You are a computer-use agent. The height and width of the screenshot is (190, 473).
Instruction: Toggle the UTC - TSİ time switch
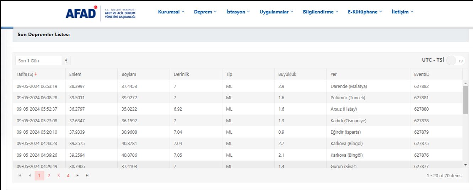tap(455, 61)
